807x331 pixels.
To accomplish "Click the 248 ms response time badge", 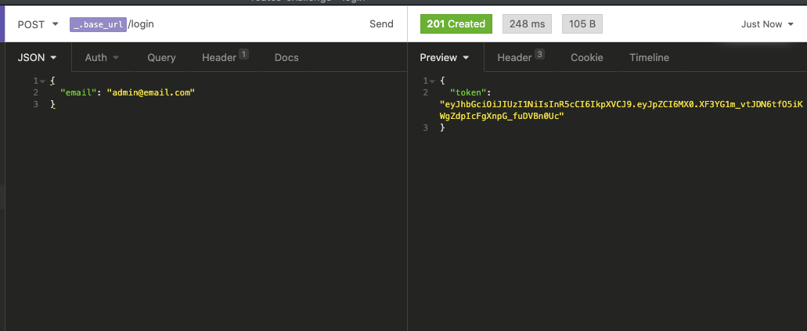I will click(527, 23).
